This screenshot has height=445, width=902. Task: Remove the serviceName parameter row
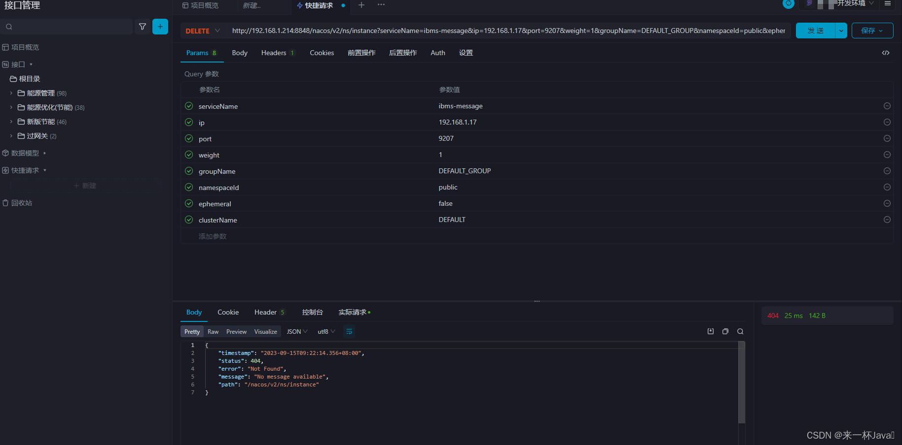tap(887, 106)
